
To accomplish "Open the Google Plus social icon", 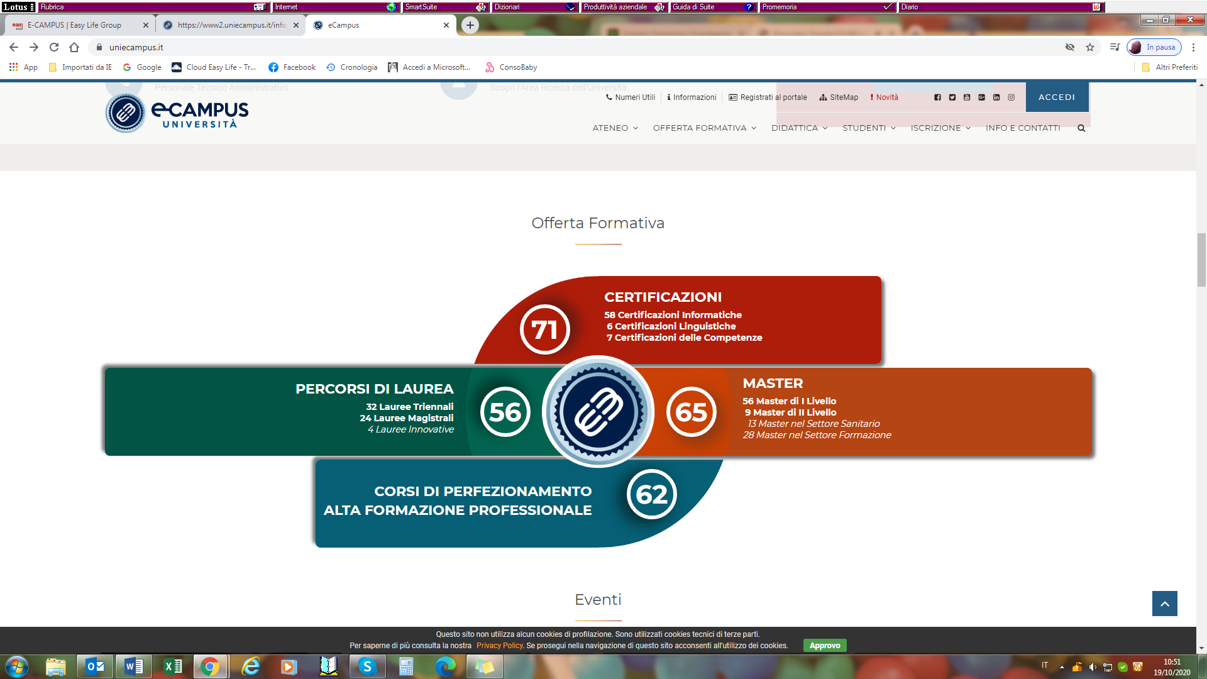I will click(x=981, y=97).
